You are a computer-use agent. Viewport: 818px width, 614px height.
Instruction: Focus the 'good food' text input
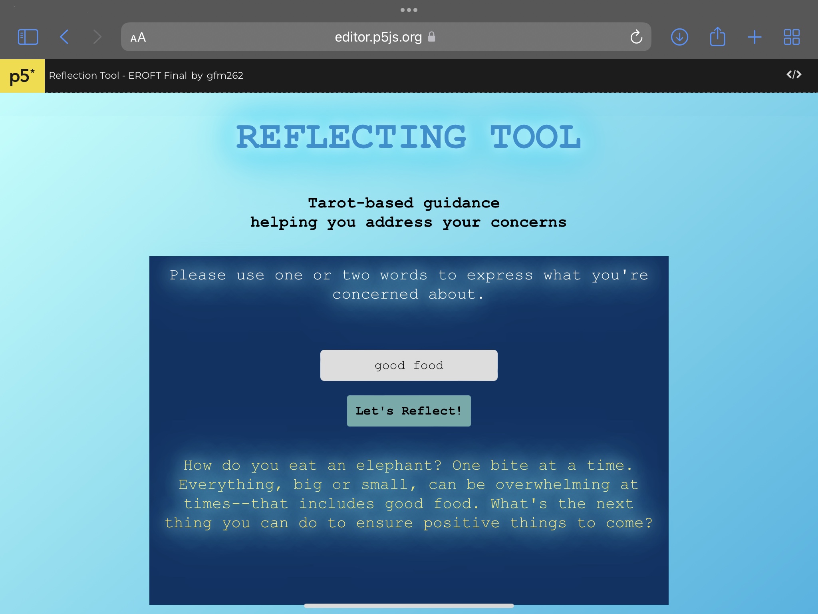(x=409, y=365)
